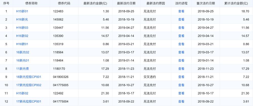Click the 首次违约日期 column header

[205, 3]
